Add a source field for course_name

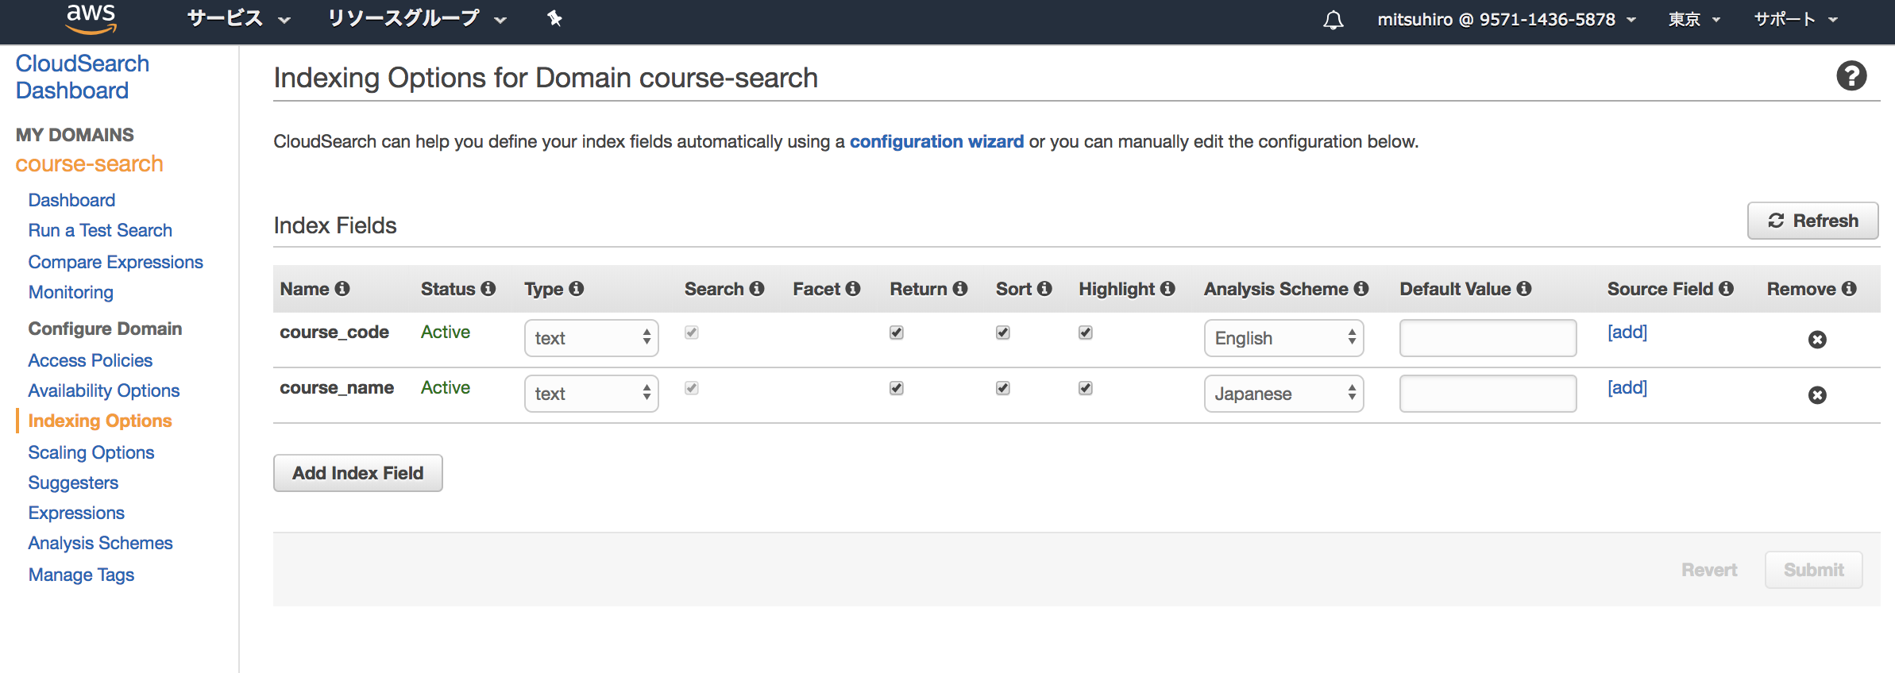tap(1627, 387)
